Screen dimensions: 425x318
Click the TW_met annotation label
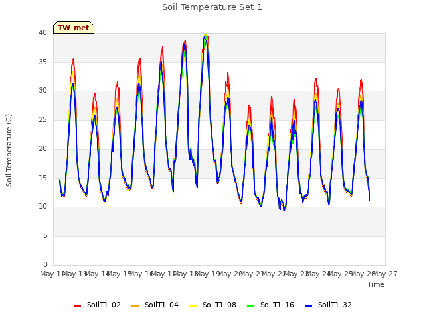pyautogui.click(x=74, y=28)
